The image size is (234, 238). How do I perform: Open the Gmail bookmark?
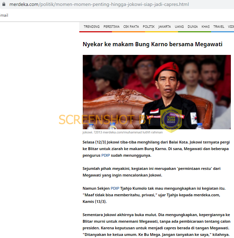point(4,15)
